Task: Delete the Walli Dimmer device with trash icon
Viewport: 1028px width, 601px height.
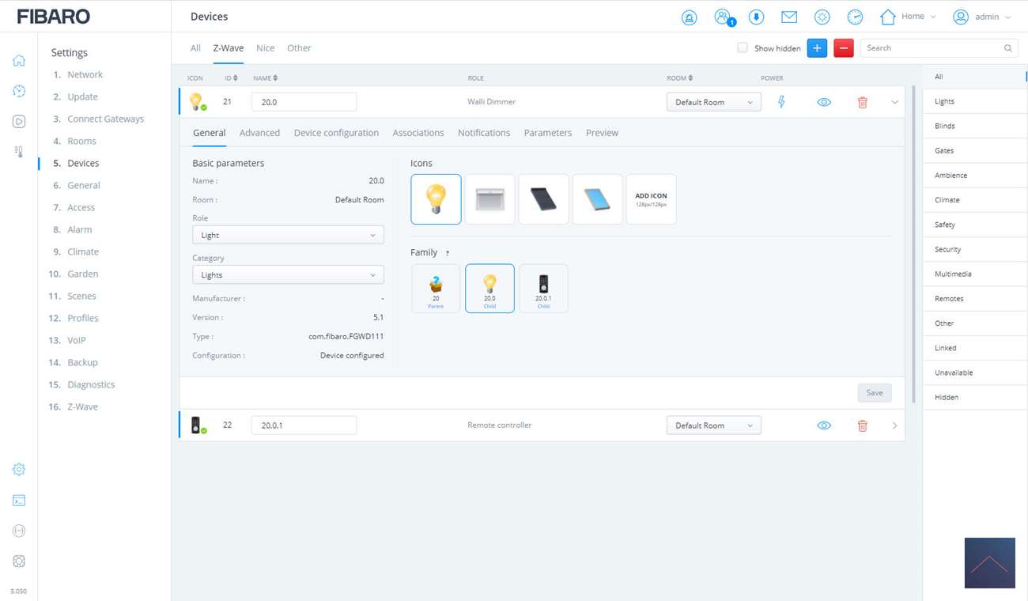Action: 862,102
